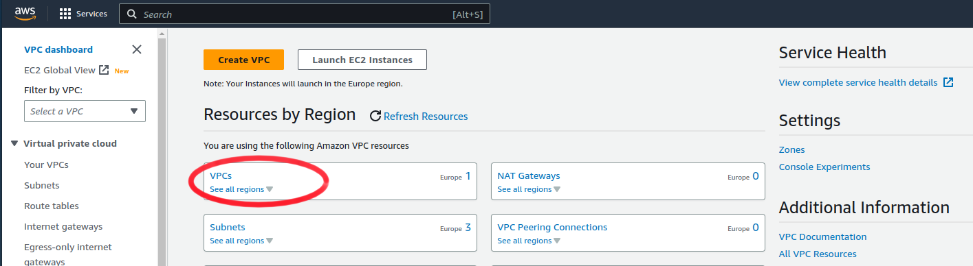This screenshot has width=973, height=266.
Task: Click the EC2 Global View external-link icon
Action: [104, 70]
